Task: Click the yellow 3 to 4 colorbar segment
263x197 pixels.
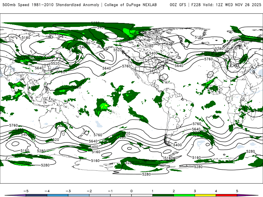Action: pyautogui.click(x=205, y=195)
